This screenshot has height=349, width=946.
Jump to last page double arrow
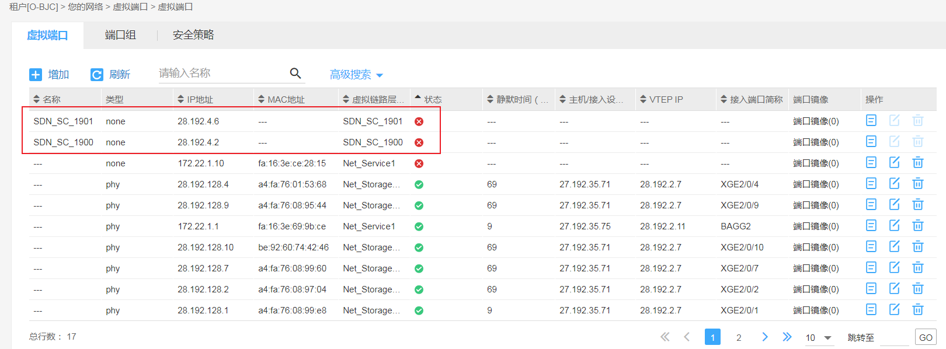click(787, 337)
